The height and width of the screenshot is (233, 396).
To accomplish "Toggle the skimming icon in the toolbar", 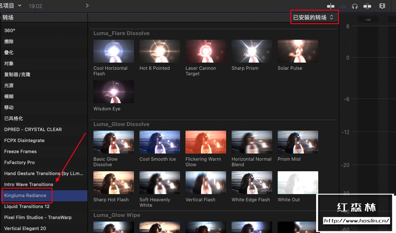I will (x=330, y=6).
